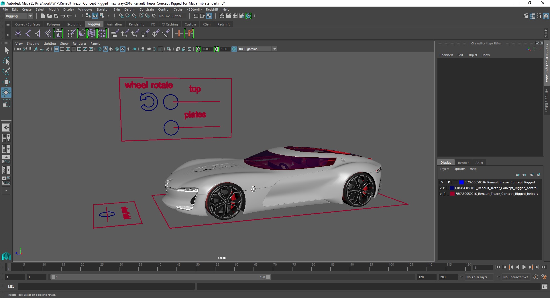
Task: Click the range slider end handle at 120
Action: click(x=268, y=277)
